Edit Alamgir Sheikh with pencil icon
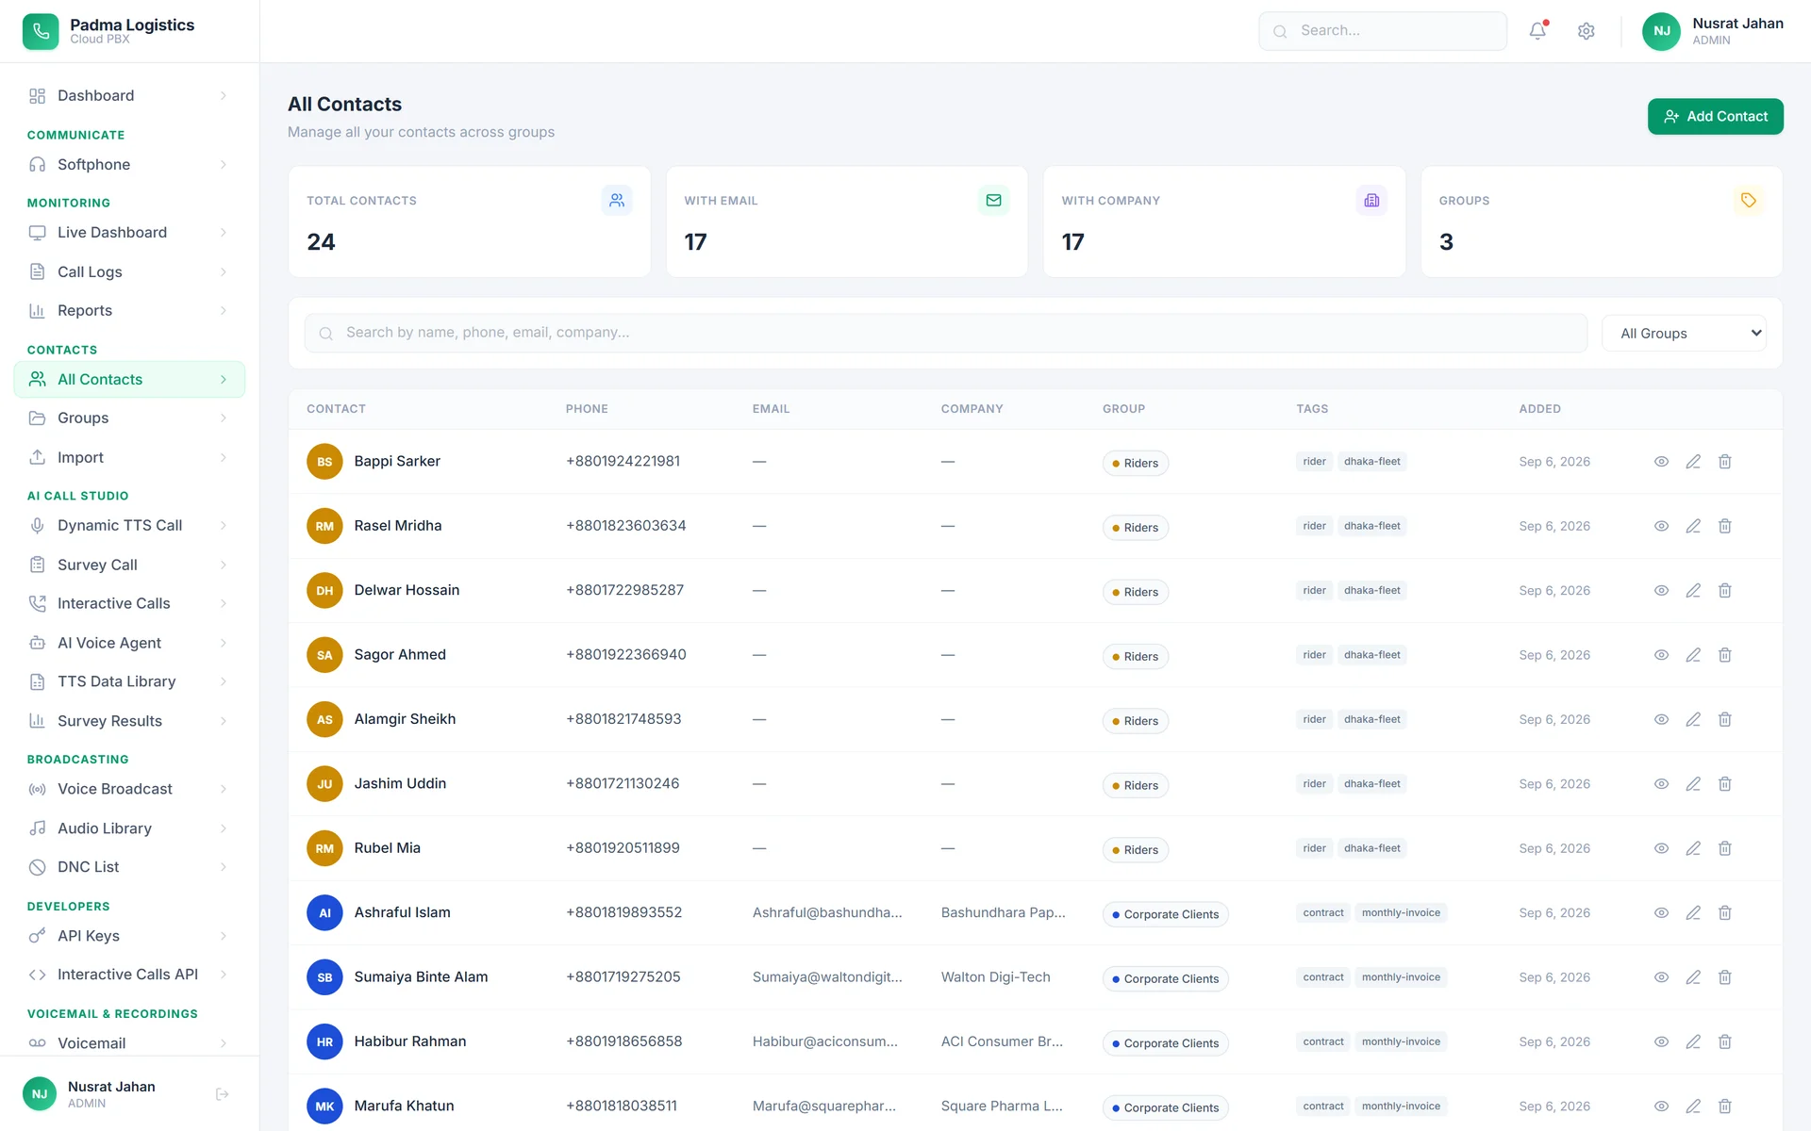The width and height of the screenshot is (1811, 1131). [x=1693, y=719]
